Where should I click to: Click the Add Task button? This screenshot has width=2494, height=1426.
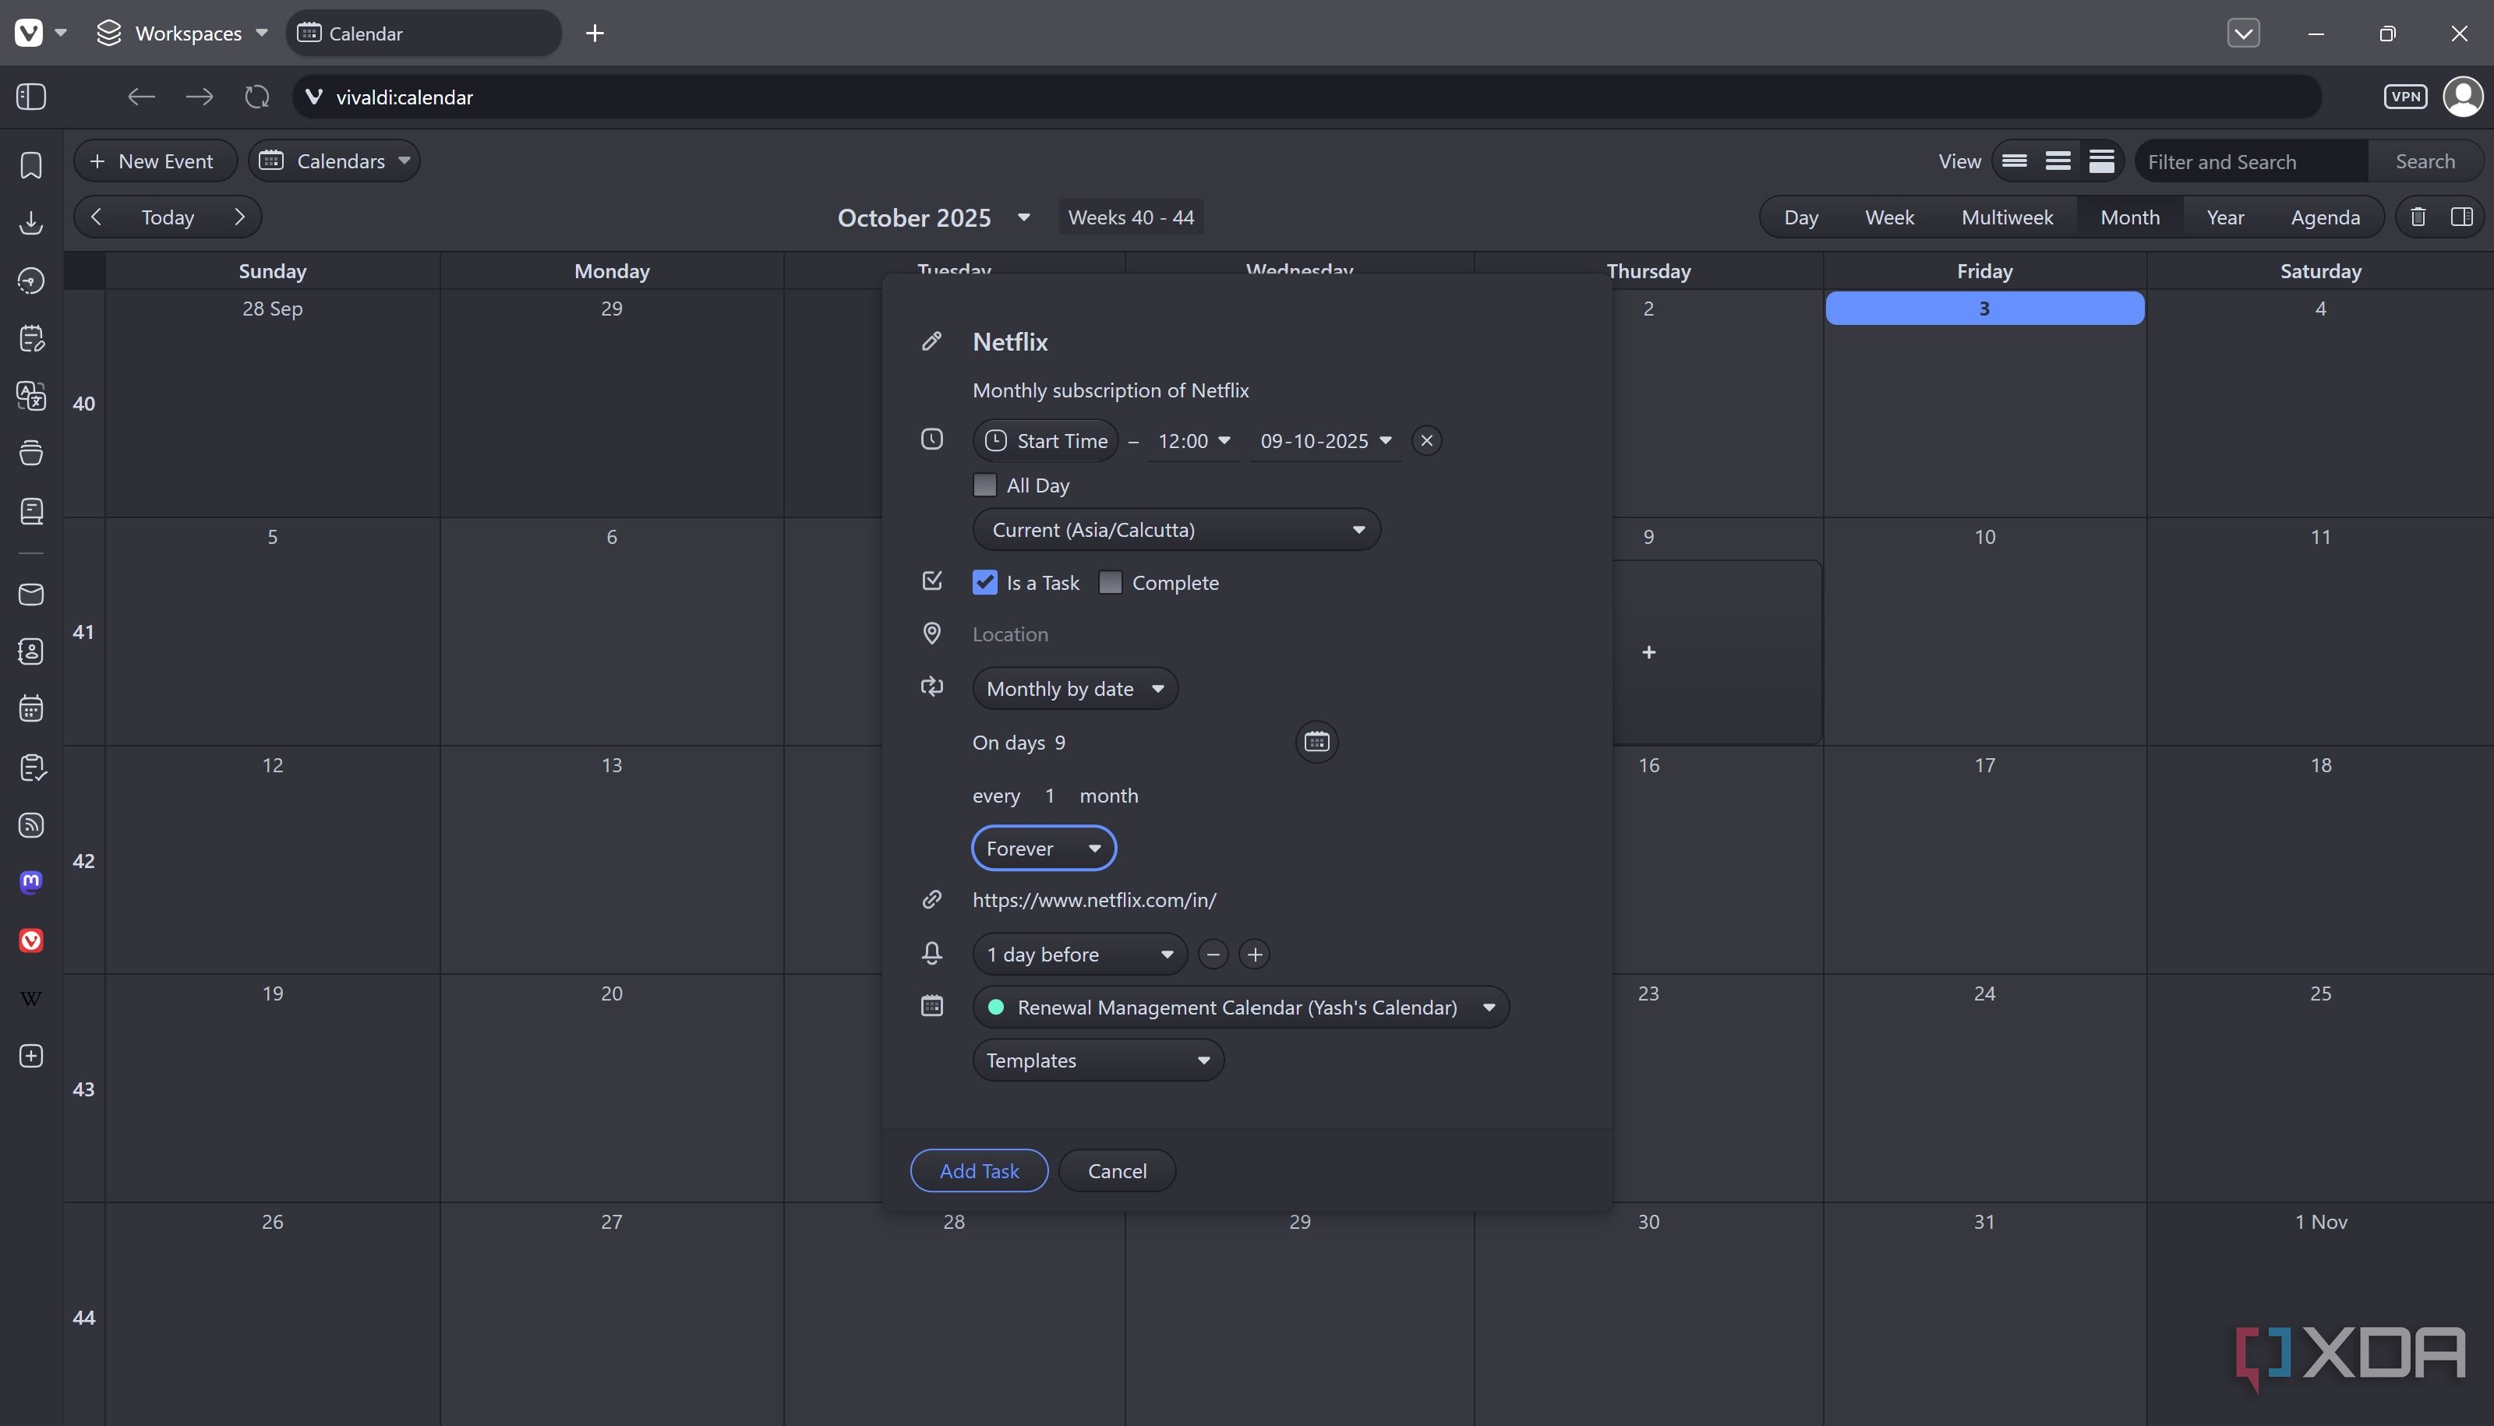[x=979, y=1171]
